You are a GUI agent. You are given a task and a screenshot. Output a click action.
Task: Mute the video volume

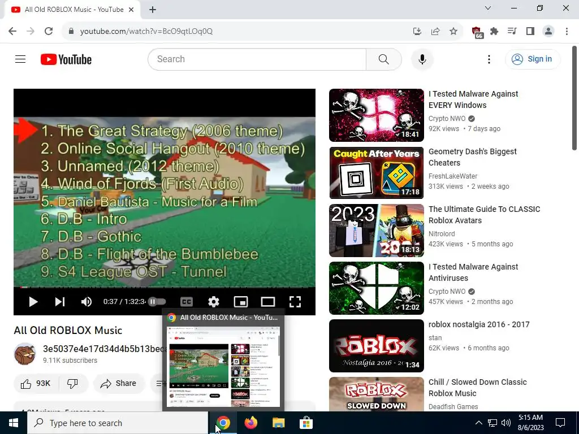(x=87, y=302)
